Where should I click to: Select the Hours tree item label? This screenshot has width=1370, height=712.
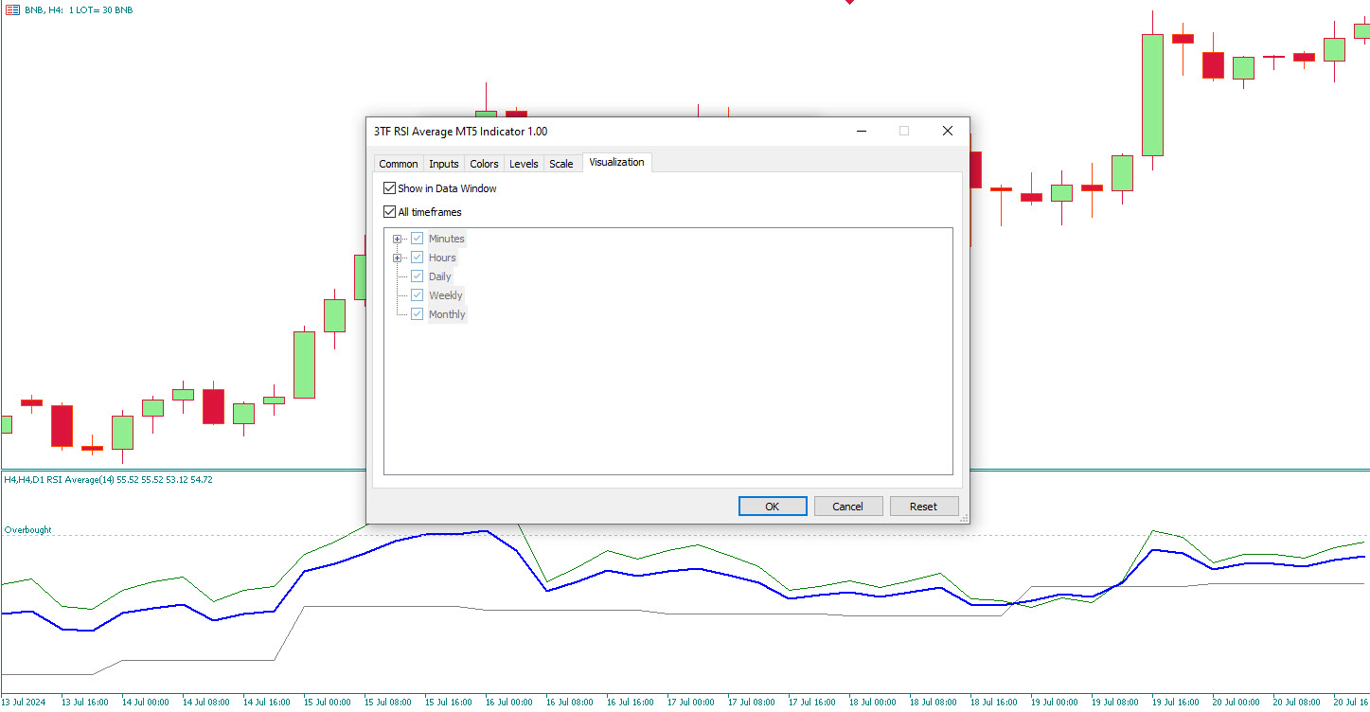(441, 257)
